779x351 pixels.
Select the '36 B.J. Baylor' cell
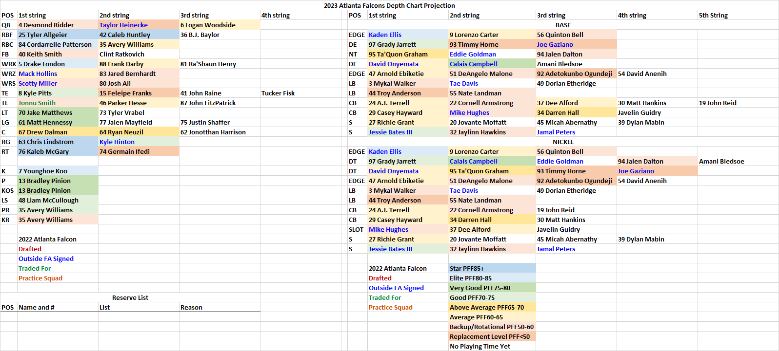pyautogui.click(x=220, y=35)
